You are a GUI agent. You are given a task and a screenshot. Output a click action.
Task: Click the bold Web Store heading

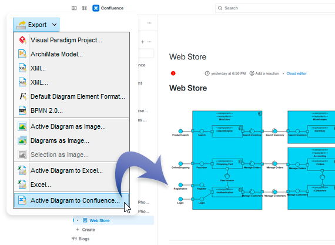pyautogui.click(x=188, y=88)
